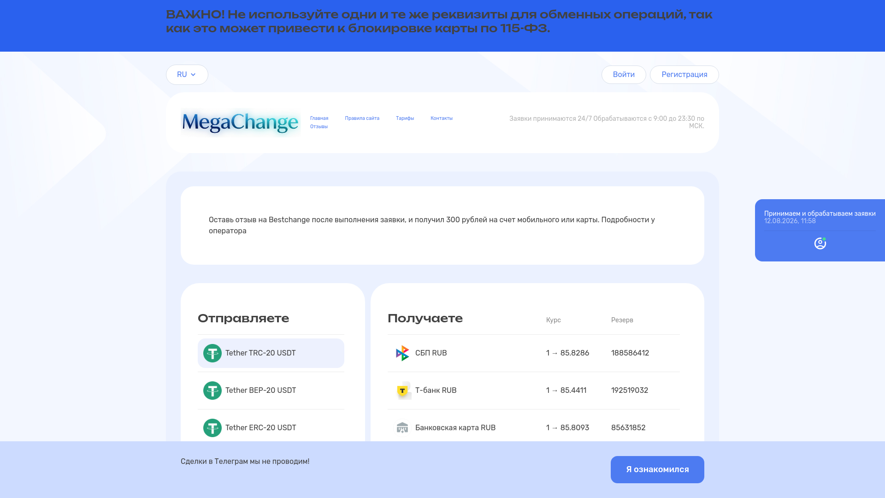Click the СБП payment system icon

402,353
